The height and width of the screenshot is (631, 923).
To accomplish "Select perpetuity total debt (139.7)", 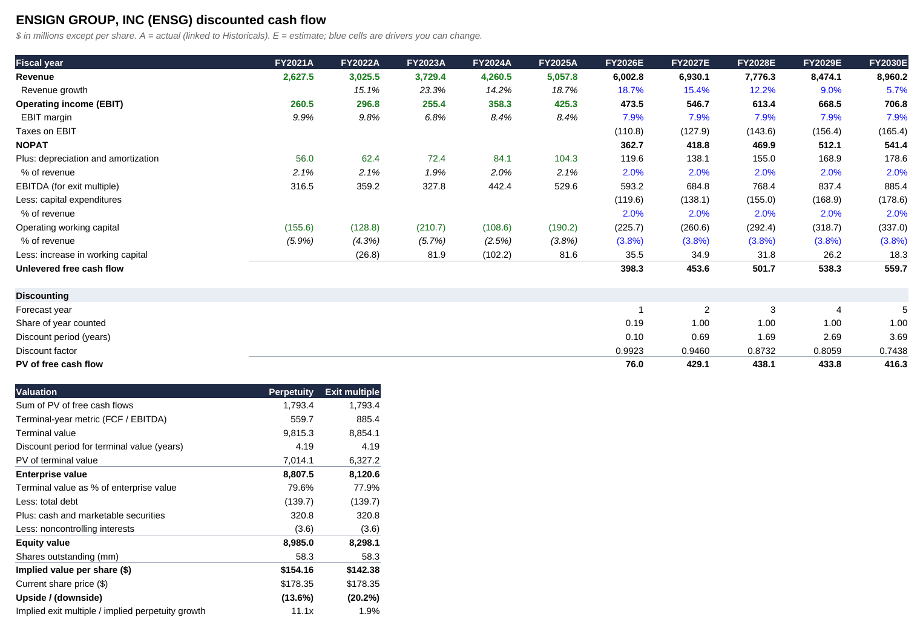I will point(299,502).
